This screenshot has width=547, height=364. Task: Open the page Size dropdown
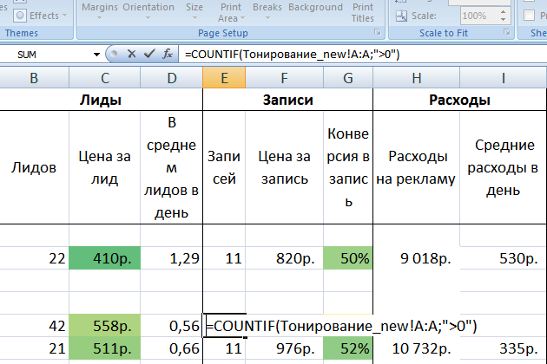pyautogui.click(x=194, y=11)
